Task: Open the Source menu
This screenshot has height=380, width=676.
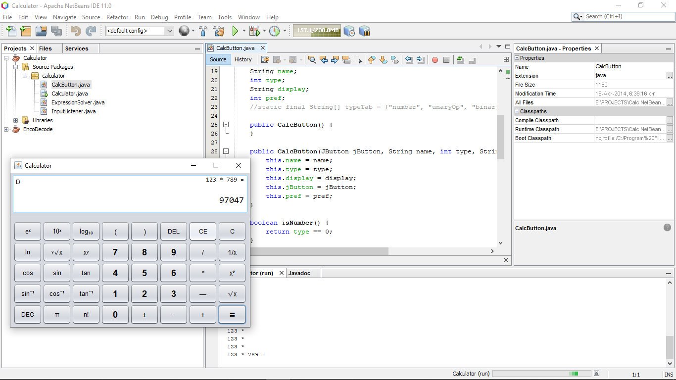Action: (x=91, y=17)
